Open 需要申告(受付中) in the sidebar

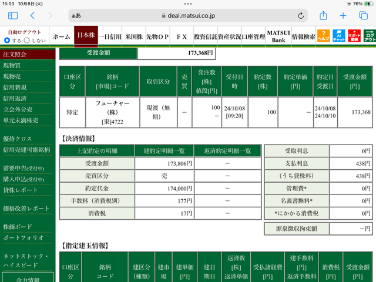point(23,169)
